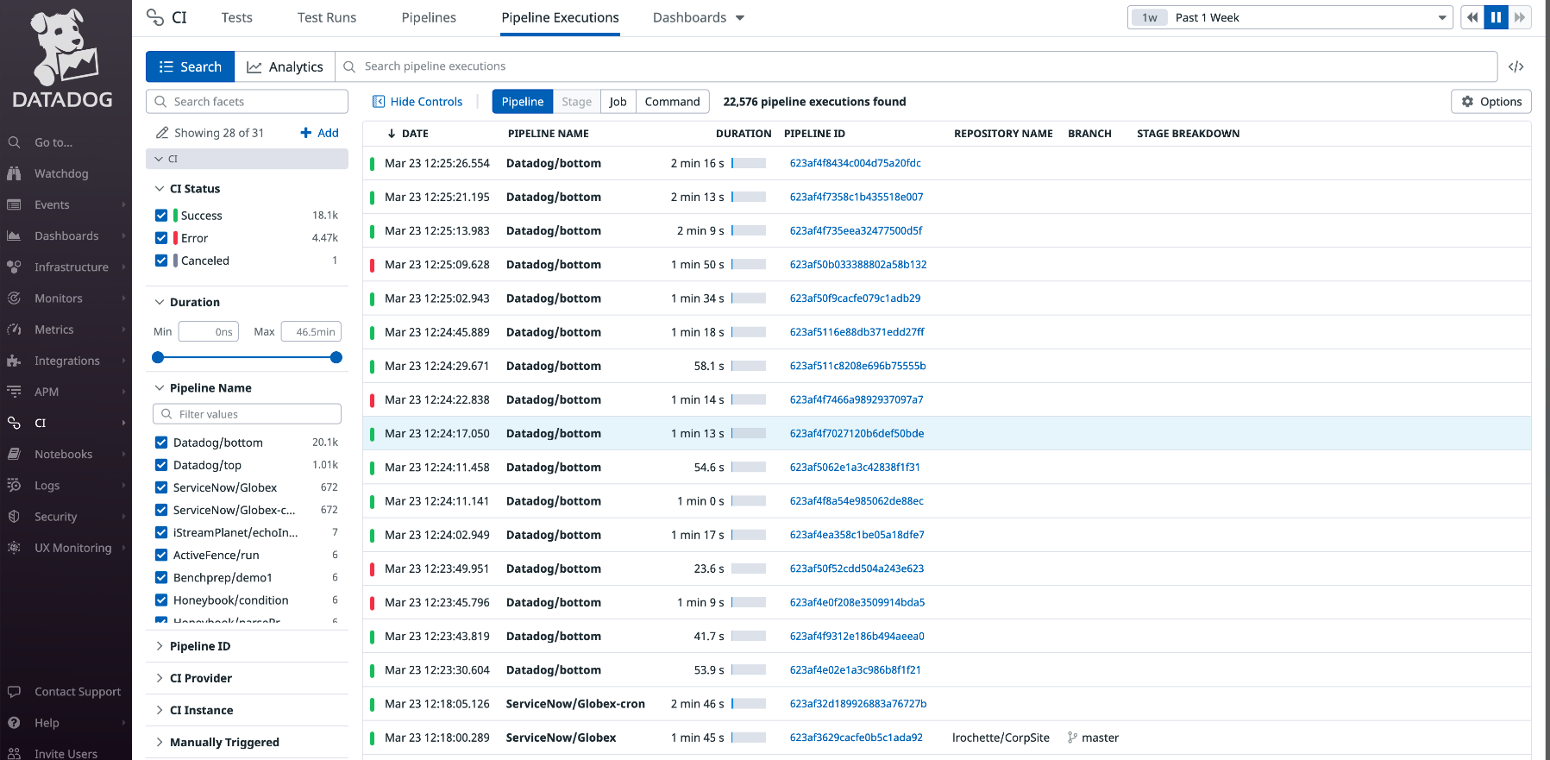Expand the CI Provider facet
This screenshot has height=760, width=1550.
(200, 678)
